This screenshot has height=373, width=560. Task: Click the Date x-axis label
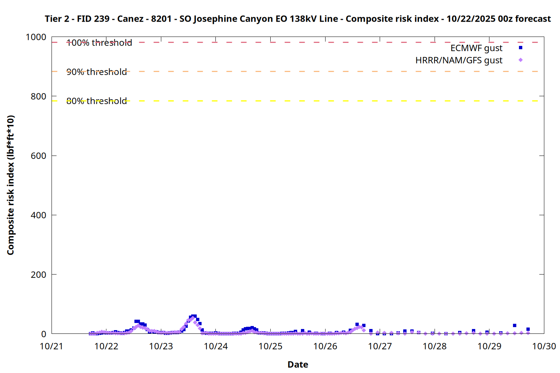(x=298, y=364)
